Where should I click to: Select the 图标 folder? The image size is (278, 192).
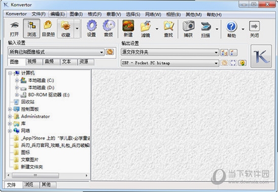tap(25, 152)
